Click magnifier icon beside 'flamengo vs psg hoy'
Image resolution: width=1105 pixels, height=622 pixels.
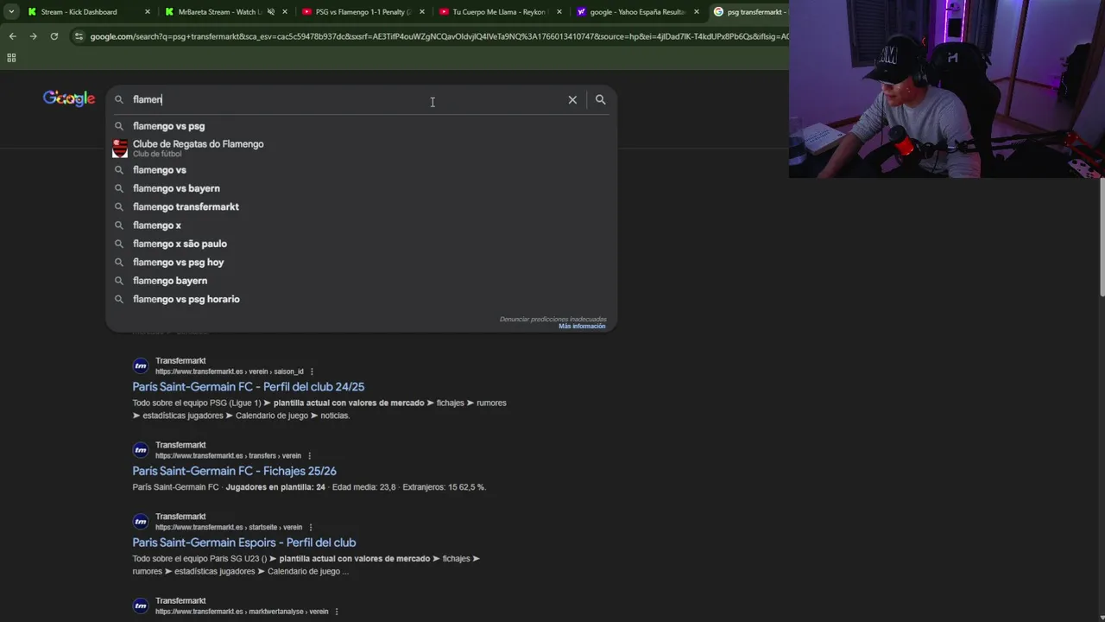(119, 263)
